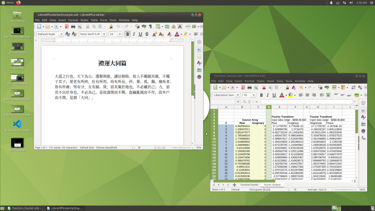Screen dimensions: 375x211
Task: Expand Writer highlighting color dropdown arrow
Action: point(190,34)
